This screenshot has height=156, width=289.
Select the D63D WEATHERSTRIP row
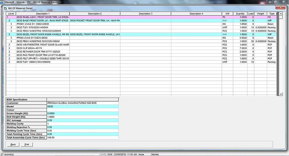coord(42,44)
